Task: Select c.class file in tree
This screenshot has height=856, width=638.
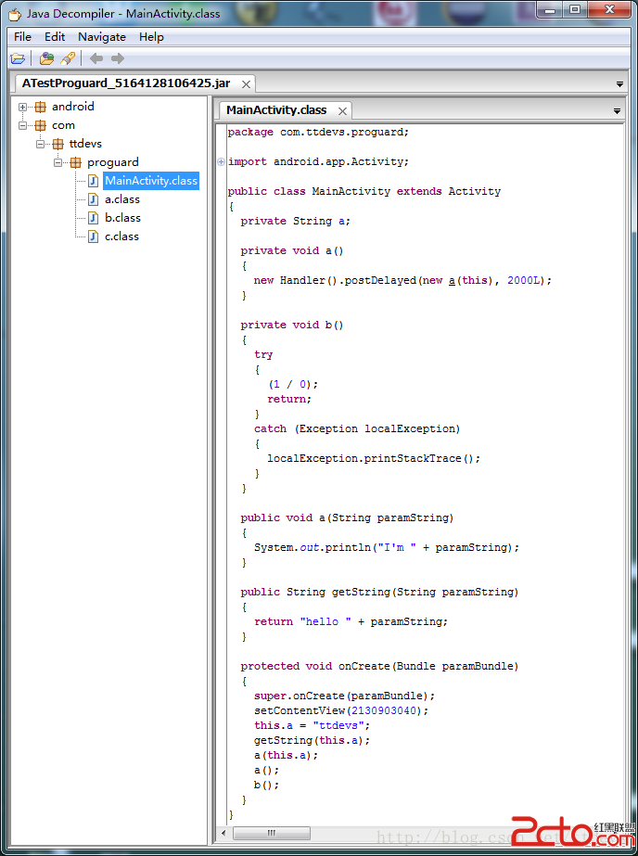Action: point(121,236)
